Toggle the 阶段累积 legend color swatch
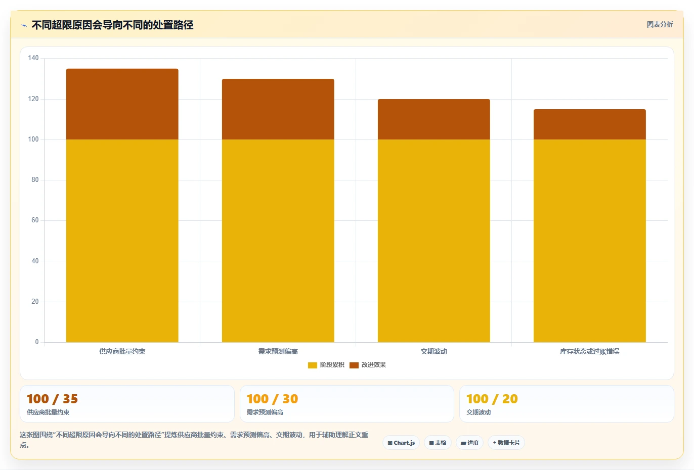The height and width of the screenshot is (470, 694). coord(312,365)
